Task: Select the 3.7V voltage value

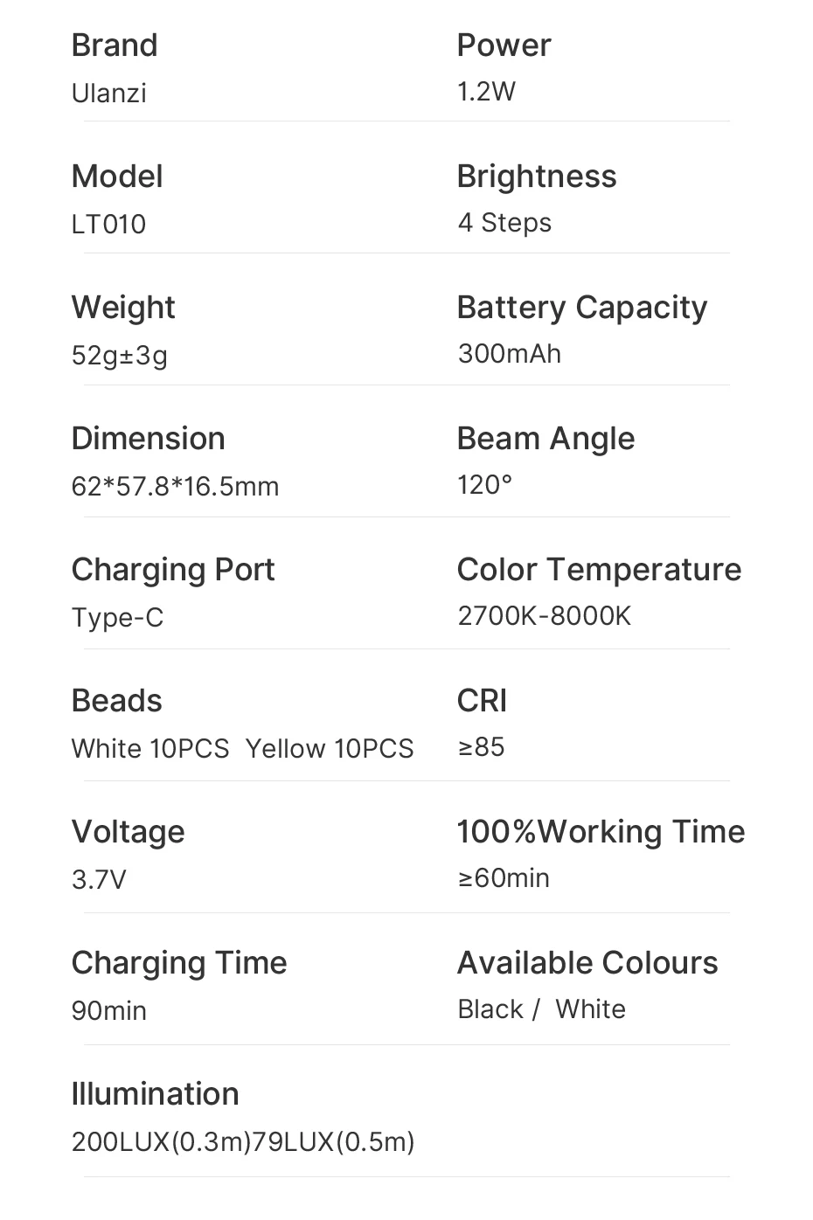Action: click(99, 879)
